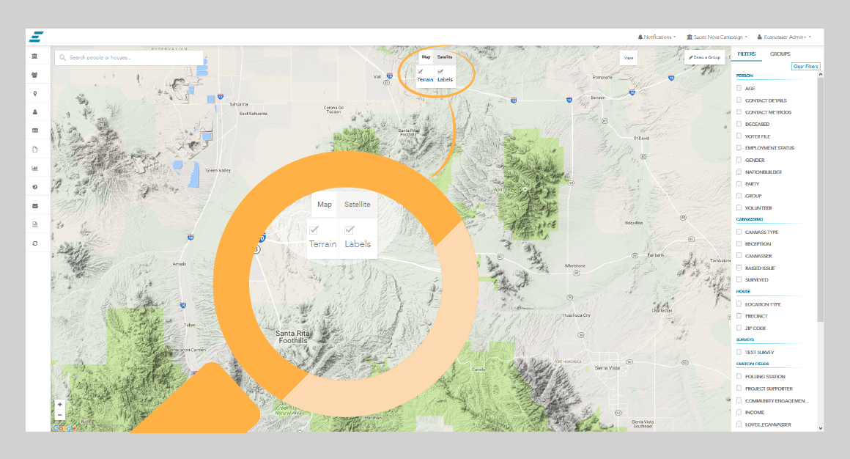Switch to the GROUPS tab
Screen dimensions: 850x459
coord(780,54)
